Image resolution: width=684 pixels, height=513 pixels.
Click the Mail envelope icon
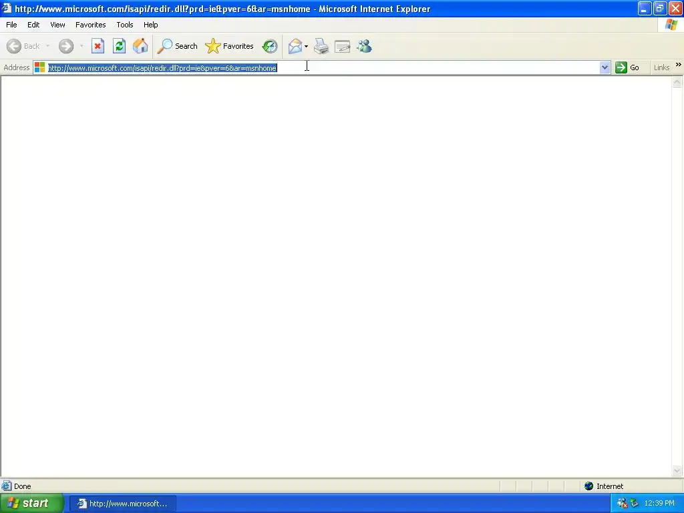coord(295,46)
